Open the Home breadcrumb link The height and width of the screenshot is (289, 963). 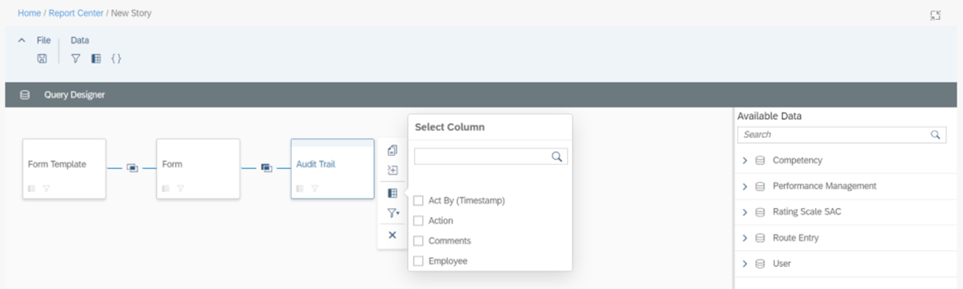(29, 13)
